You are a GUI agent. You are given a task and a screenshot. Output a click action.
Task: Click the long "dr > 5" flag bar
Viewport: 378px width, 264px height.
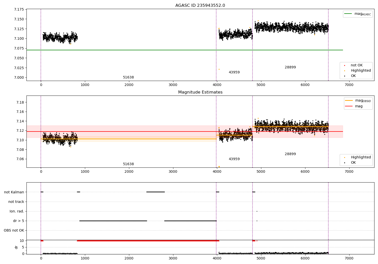pyautogui.click(x=113, y=221)
